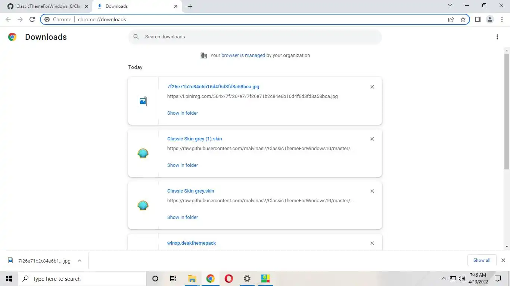Click the Classic Skin grey (1).skin shell icon
Image resolution: width=510 pixels, height=286 pixels.
pos(143,153)
